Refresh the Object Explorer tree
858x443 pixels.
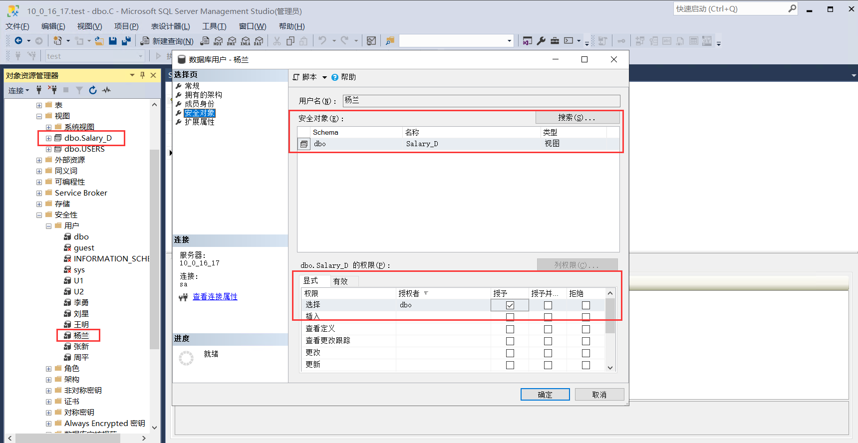(93, 90)
